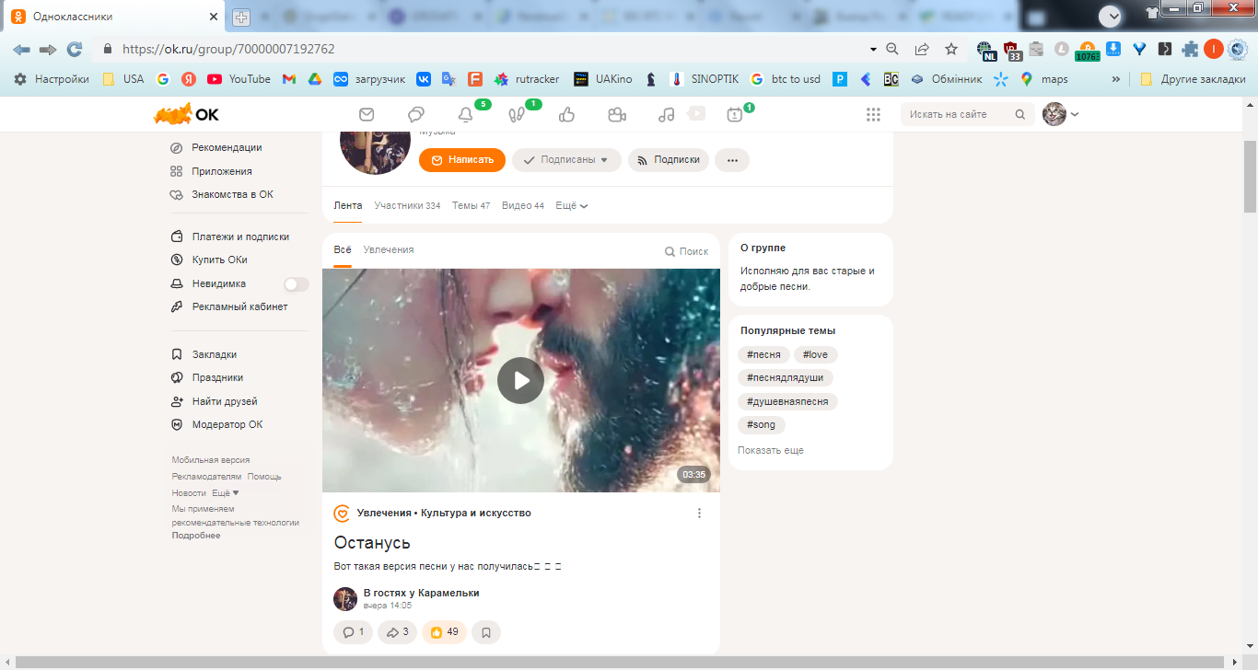Open the calendar events icon in header
This screenshot has height=670, width=1258.
735,114
